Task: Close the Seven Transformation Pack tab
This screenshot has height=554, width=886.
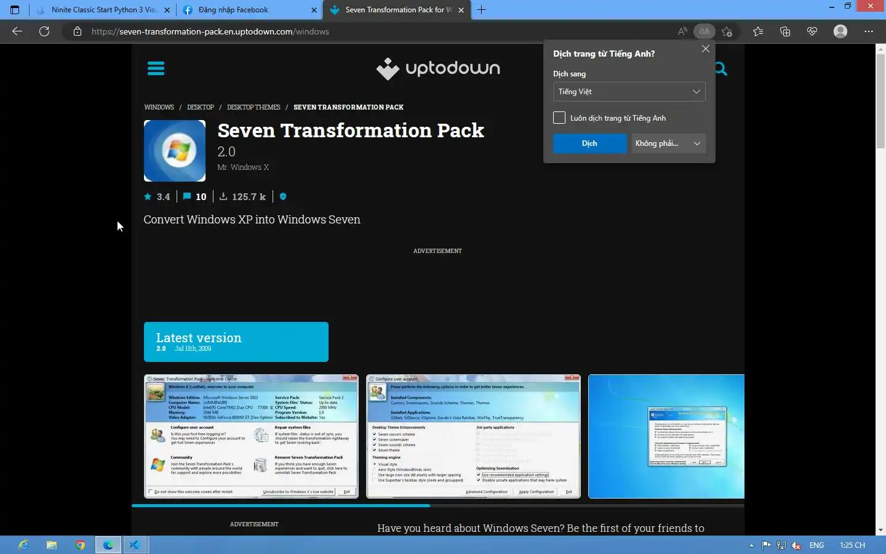Action: pyautogui.click(x=461, y=10)
